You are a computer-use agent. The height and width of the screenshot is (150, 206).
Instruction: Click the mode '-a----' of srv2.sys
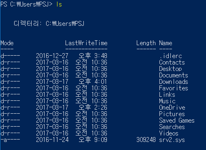(10, 140)
